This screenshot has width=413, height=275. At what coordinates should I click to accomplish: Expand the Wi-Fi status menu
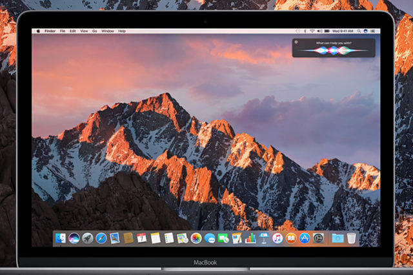[x=311, y=31]
